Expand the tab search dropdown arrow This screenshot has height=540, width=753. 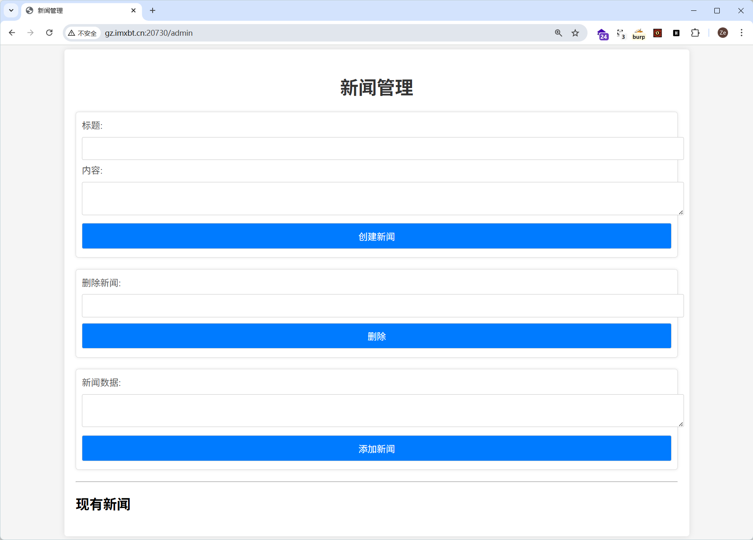pos(11,10)
